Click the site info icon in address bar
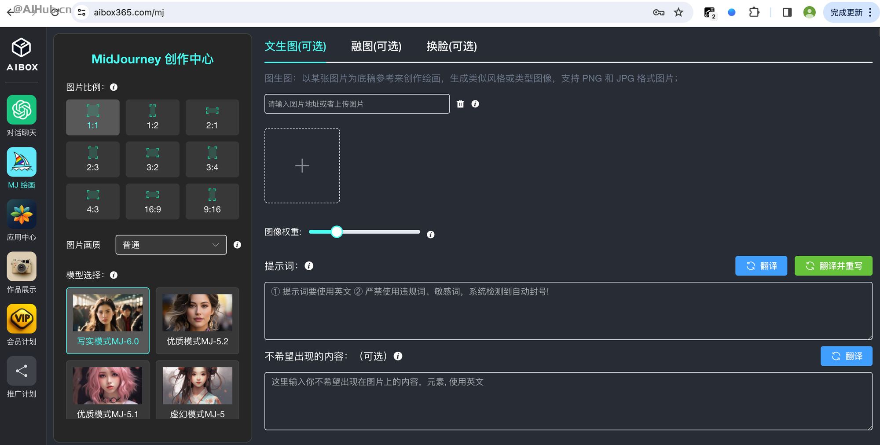Screen dimensions: 880x445 [x=81, y=12]
